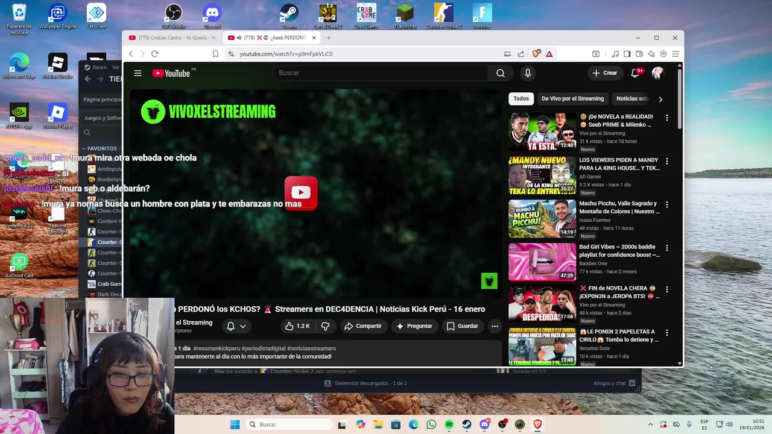
Task: Open the Crab Game desktop shortcut
Action: pos(366,16)
